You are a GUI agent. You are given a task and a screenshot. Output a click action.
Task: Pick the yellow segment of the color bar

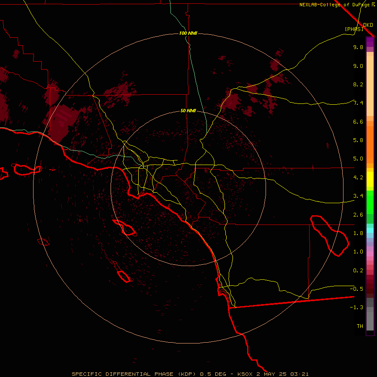tap(370, 179)
